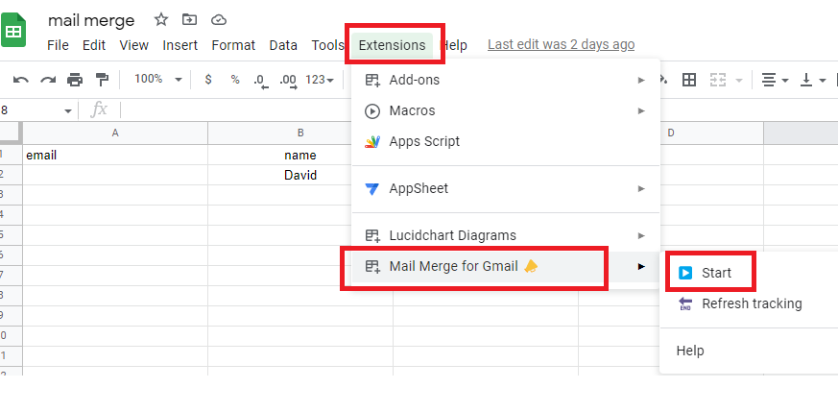838x412 pixels.
Task: Click the Move to folder icon
Action: [189, 20]
